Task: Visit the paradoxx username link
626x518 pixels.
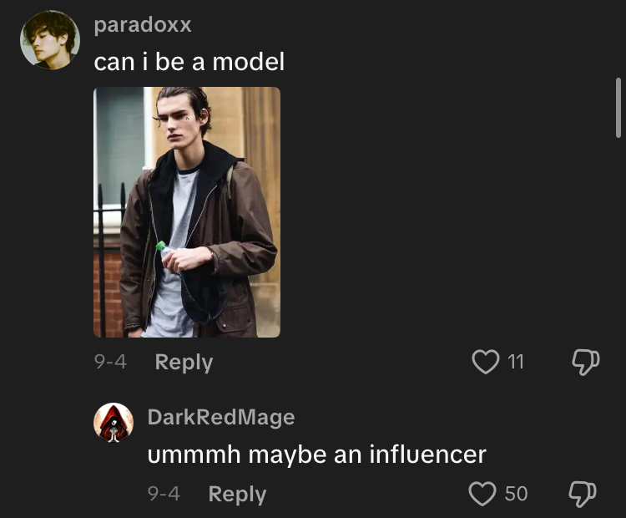Action: point(143,25)
